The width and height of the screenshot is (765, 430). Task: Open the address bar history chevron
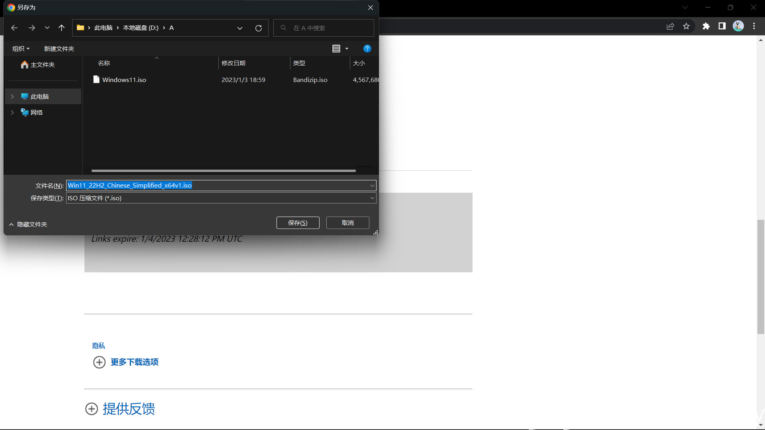(x=240, y=28)
